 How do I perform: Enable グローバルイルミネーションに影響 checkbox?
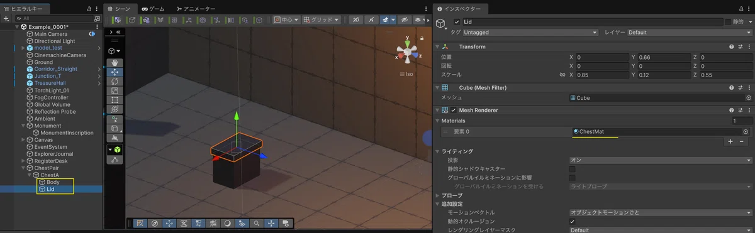pos(572,178)
